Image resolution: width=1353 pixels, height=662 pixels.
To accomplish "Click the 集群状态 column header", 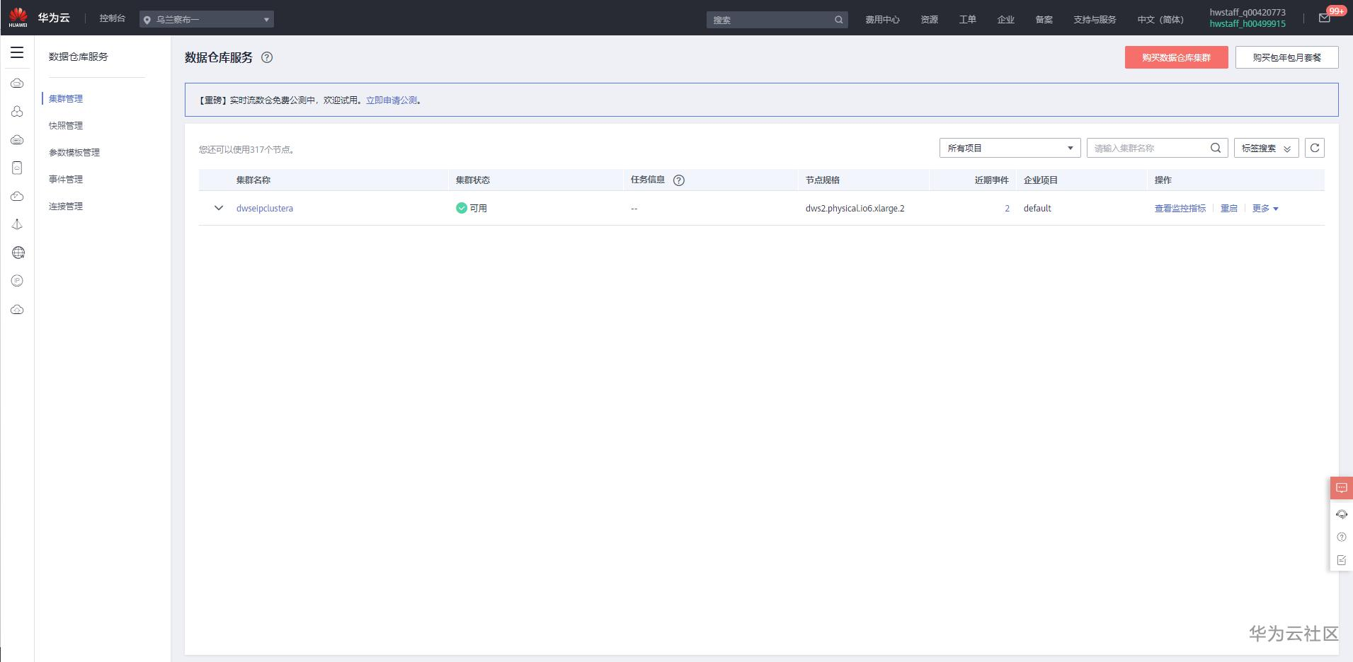I will click(473, 180).
